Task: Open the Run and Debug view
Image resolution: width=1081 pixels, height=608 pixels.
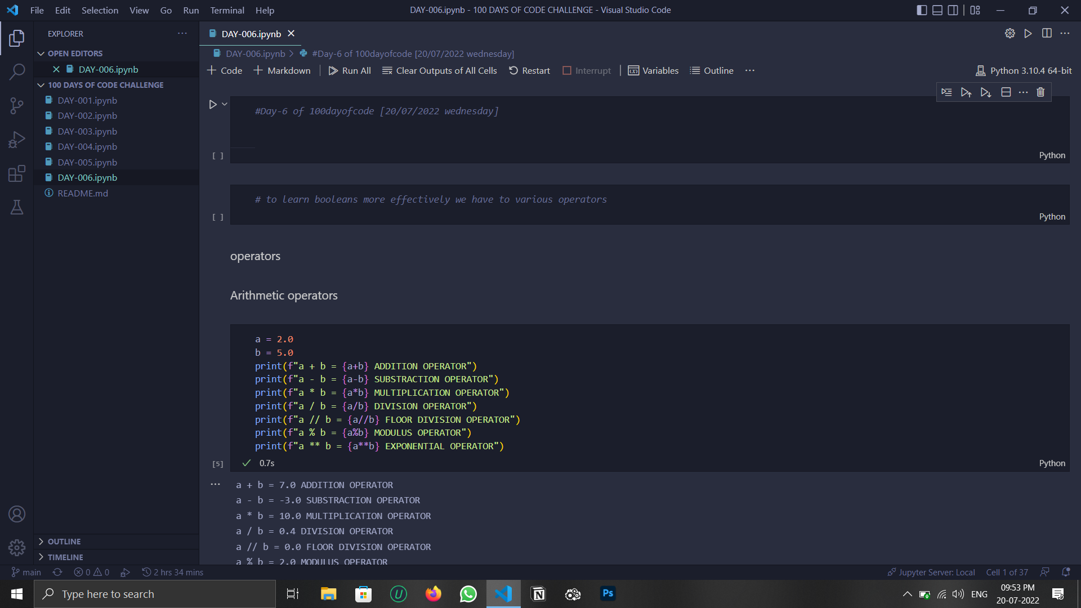Action: [x=17, y=139]
